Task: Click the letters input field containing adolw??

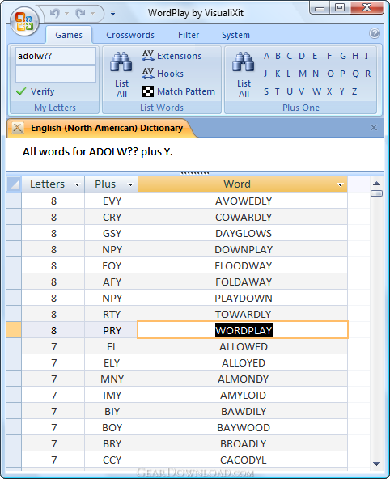Action: 56,56
